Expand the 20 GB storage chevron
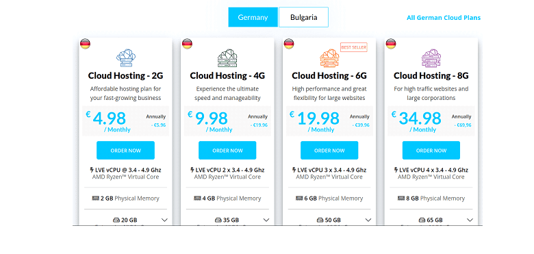The image size is (534, 254). (x=164, y=220)
